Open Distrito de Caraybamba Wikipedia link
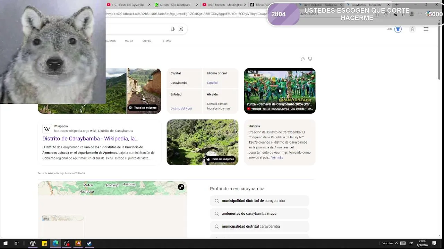The height and width of the screenshot is (249, 444). (90, 139)
